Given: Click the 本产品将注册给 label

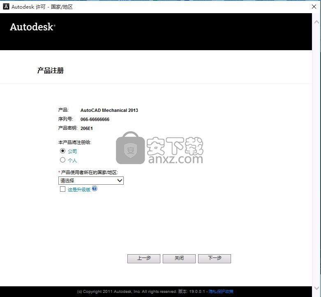Looking at the screenshot, I should tap(74, 142).
